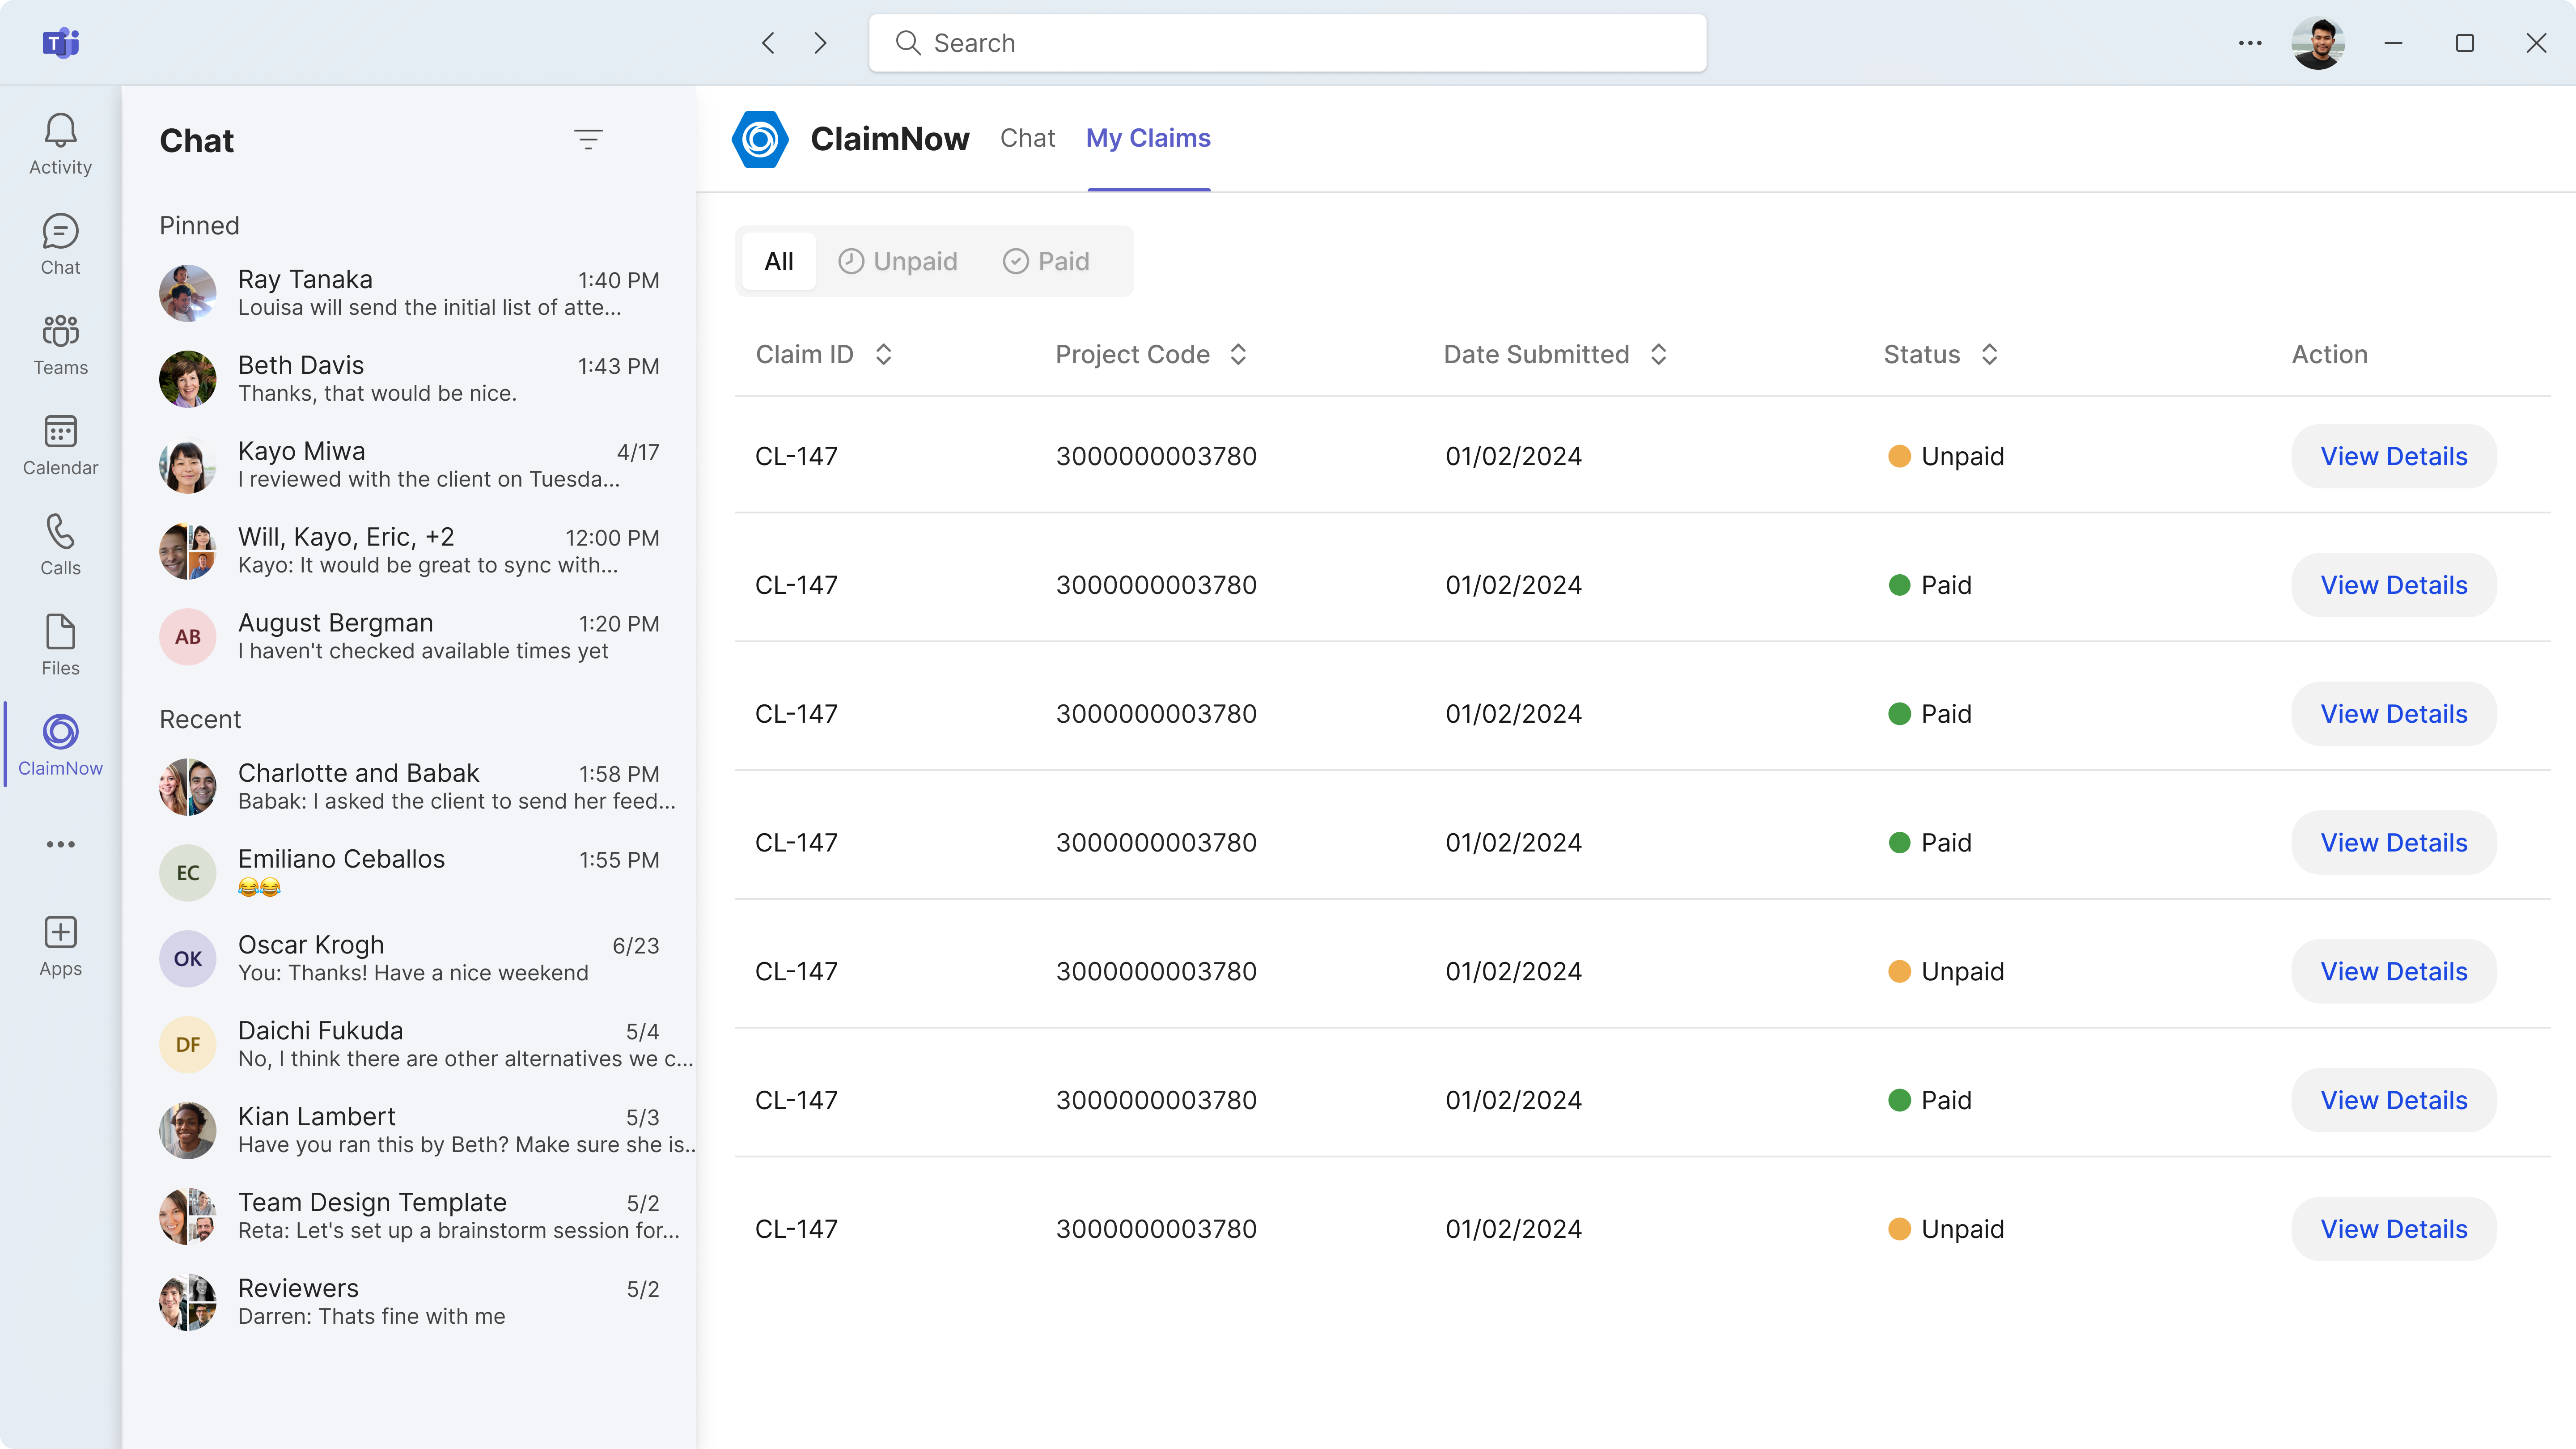Open more sidebar apps ellipsis
This screenshot has width=2576, height=1449.
click(x=60, y=844)
